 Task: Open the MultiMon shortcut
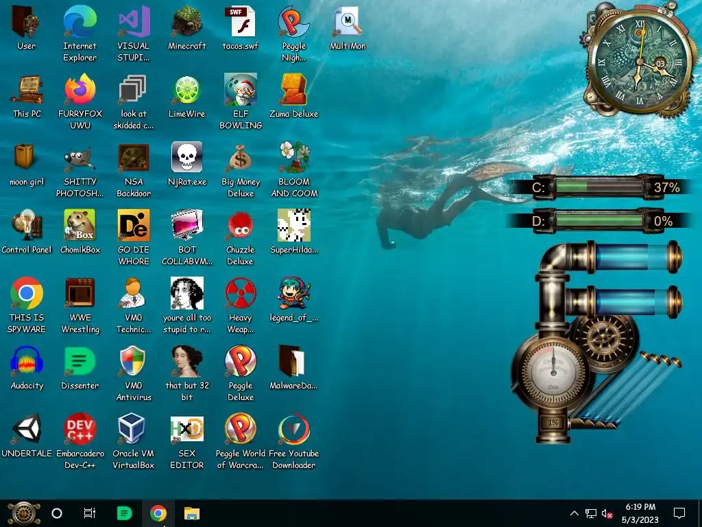pos(348,27)
